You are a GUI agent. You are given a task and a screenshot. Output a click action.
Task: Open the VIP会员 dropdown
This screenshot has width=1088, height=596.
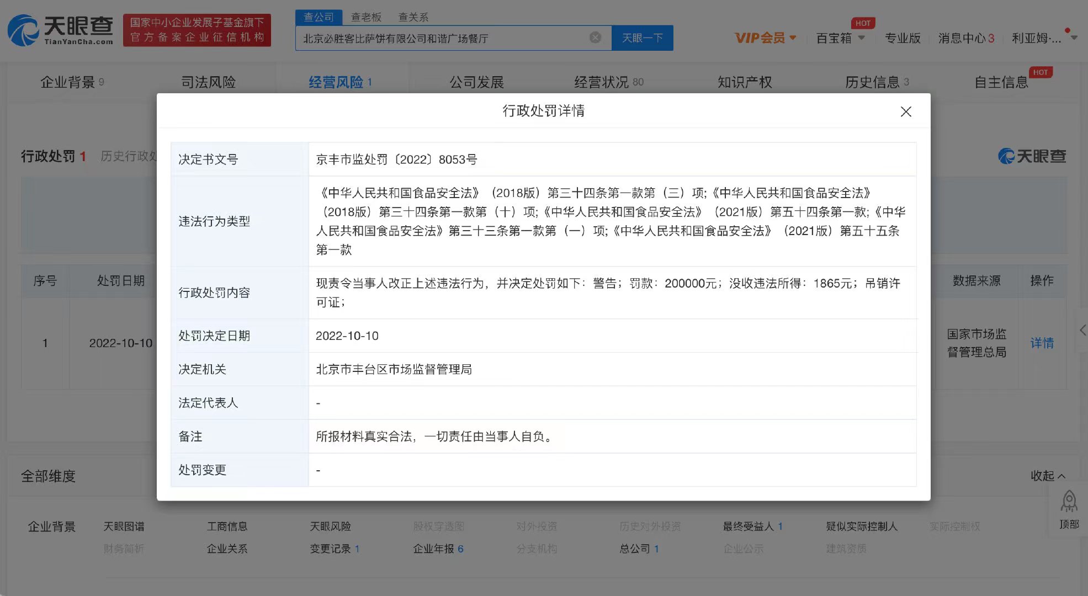point(765,38)
